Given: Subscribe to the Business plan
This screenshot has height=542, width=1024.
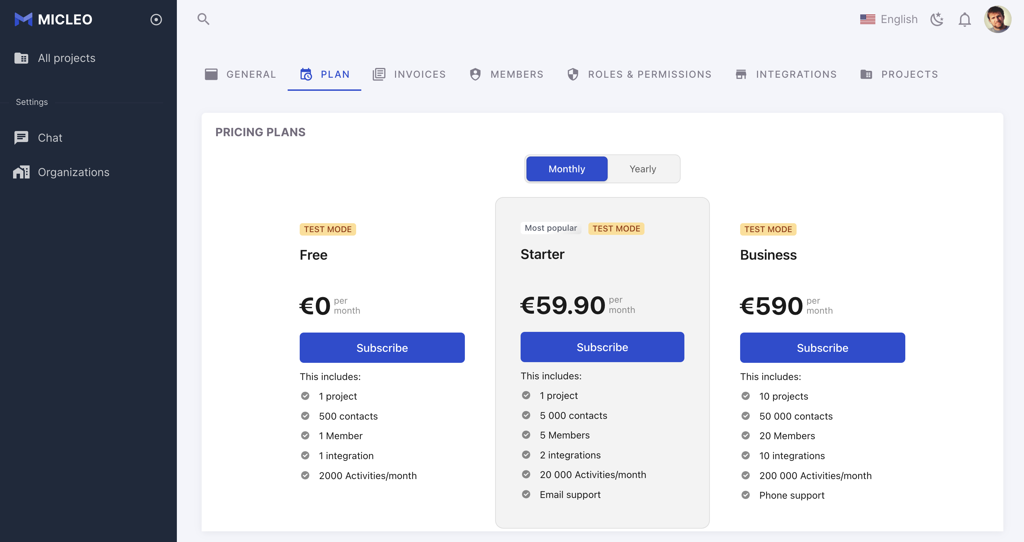Looking at the screenshot, I should pos(822,348).
